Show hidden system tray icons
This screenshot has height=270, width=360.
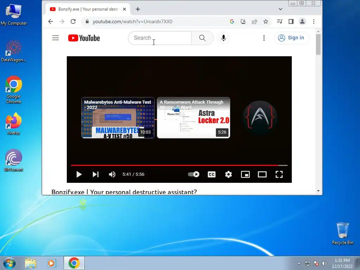[x=299, y=263]
